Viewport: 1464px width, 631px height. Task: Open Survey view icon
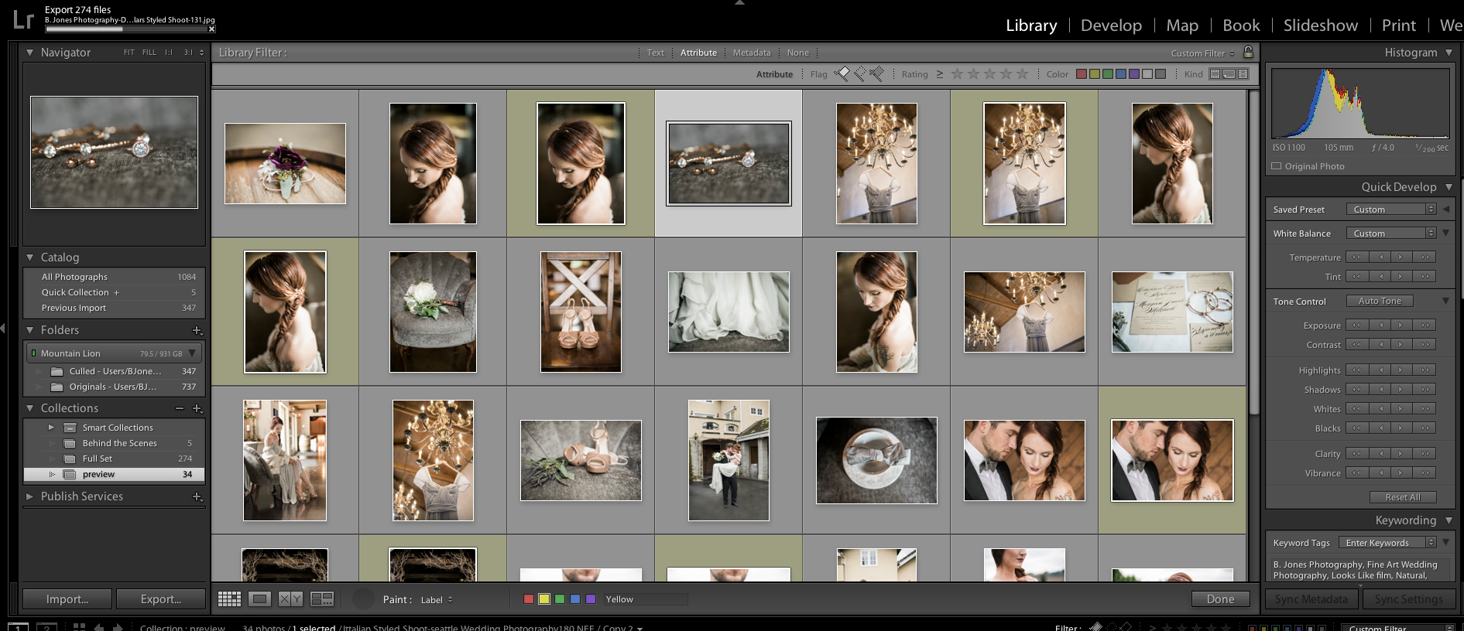tap(322, 599)
